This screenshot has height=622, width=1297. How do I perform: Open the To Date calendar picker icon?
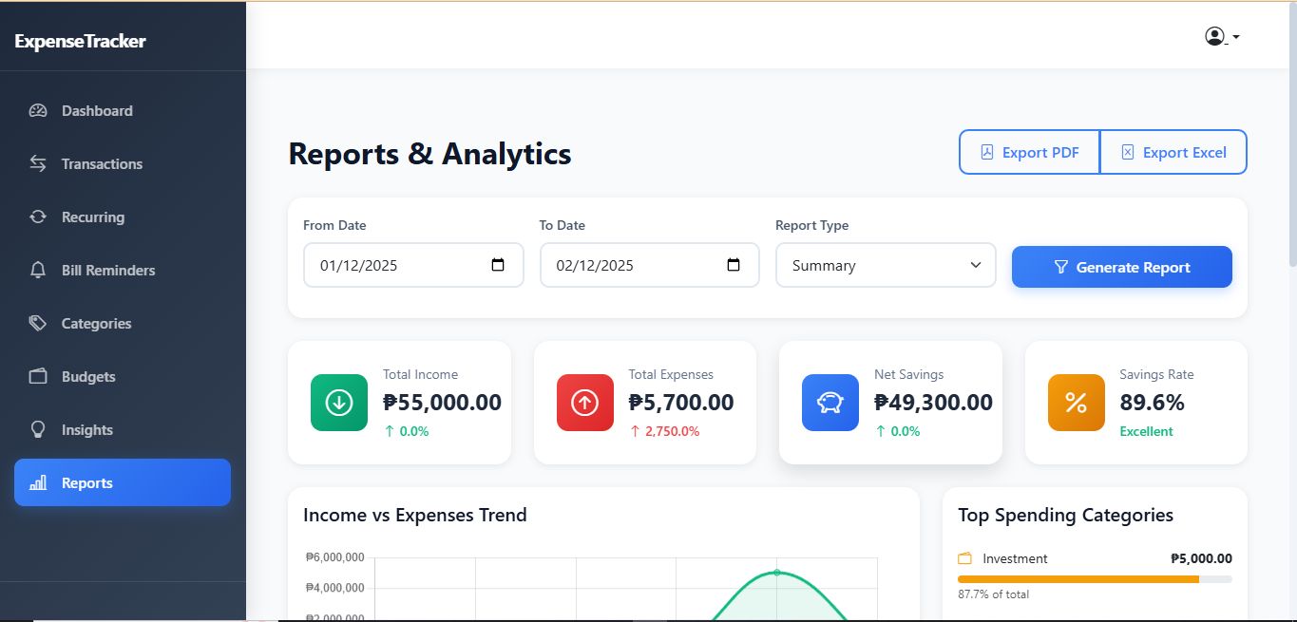pyautogui.click(x=734, y=265)
